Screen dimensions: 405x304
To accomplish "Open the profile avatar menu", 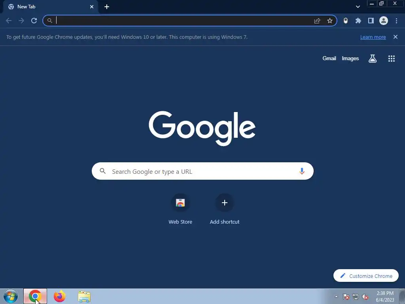I will [384, 21].
